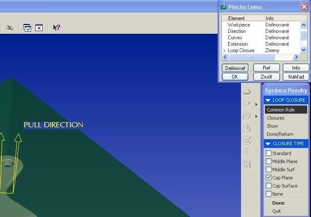Click the stacked plates mold volume icon
Screen dimensions: 311x217
[x=247, y=116]
